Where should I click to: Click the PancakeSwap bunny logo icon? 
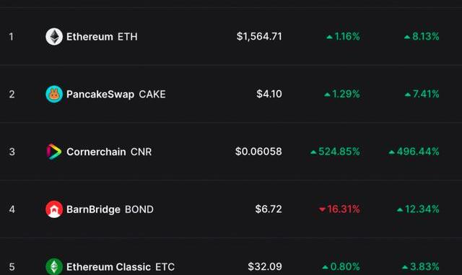pyautogui.click(x=54, y=94)
